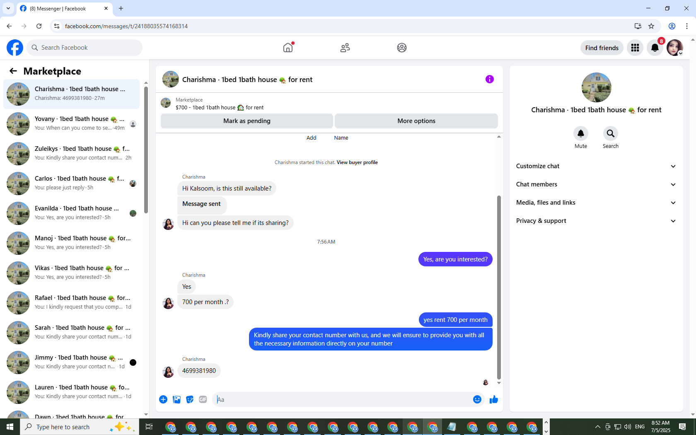Open the Friends icon in top navigation
The image size is (696, 435).
345,48
